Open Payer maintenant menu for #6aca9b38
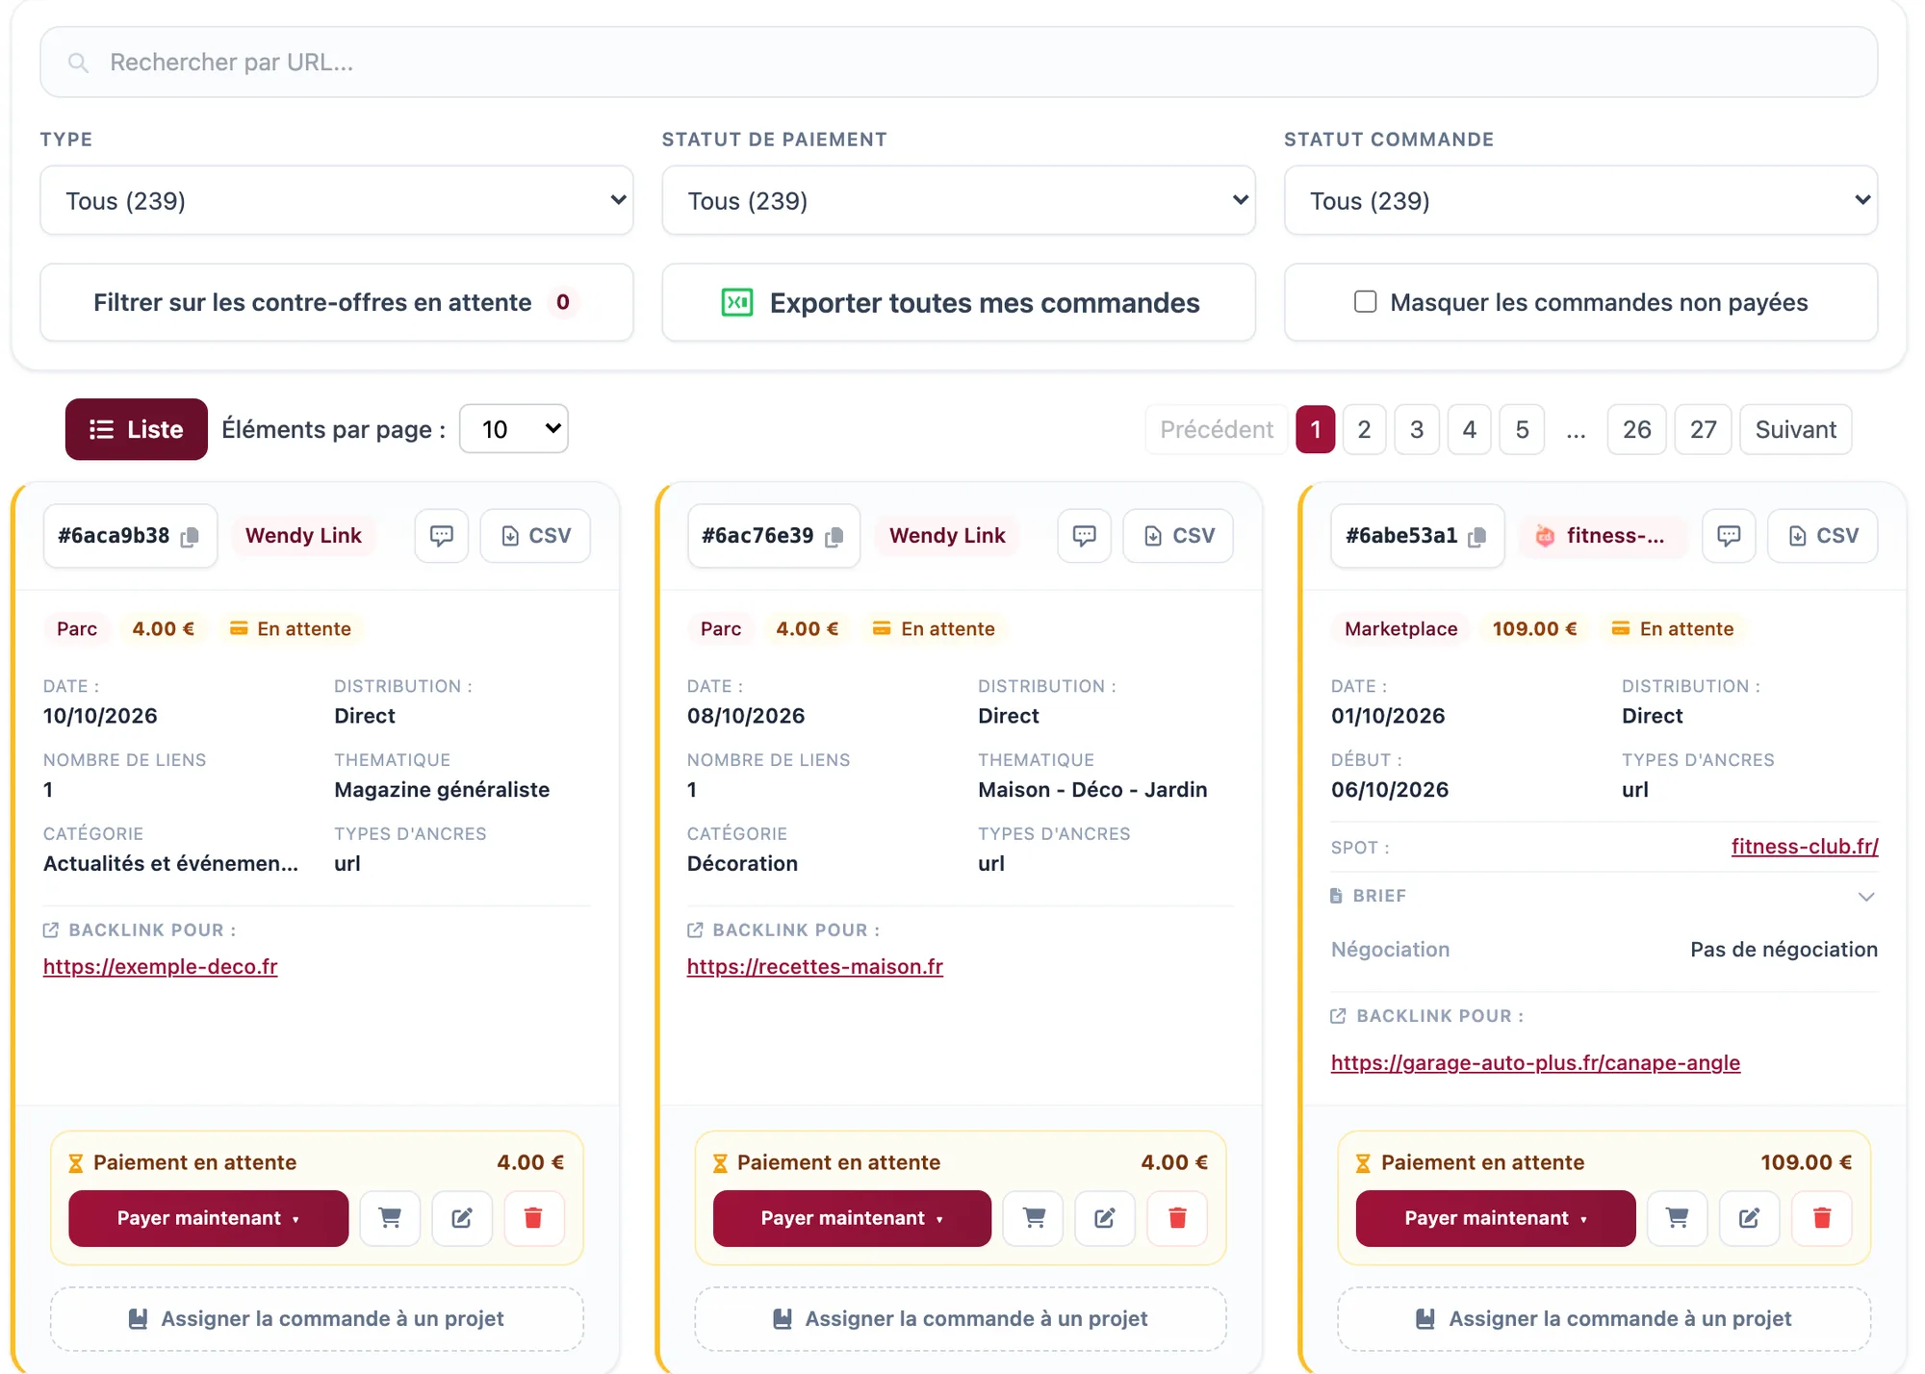The width and height of the screenshot is (1925, 1374). point(208,1218)
